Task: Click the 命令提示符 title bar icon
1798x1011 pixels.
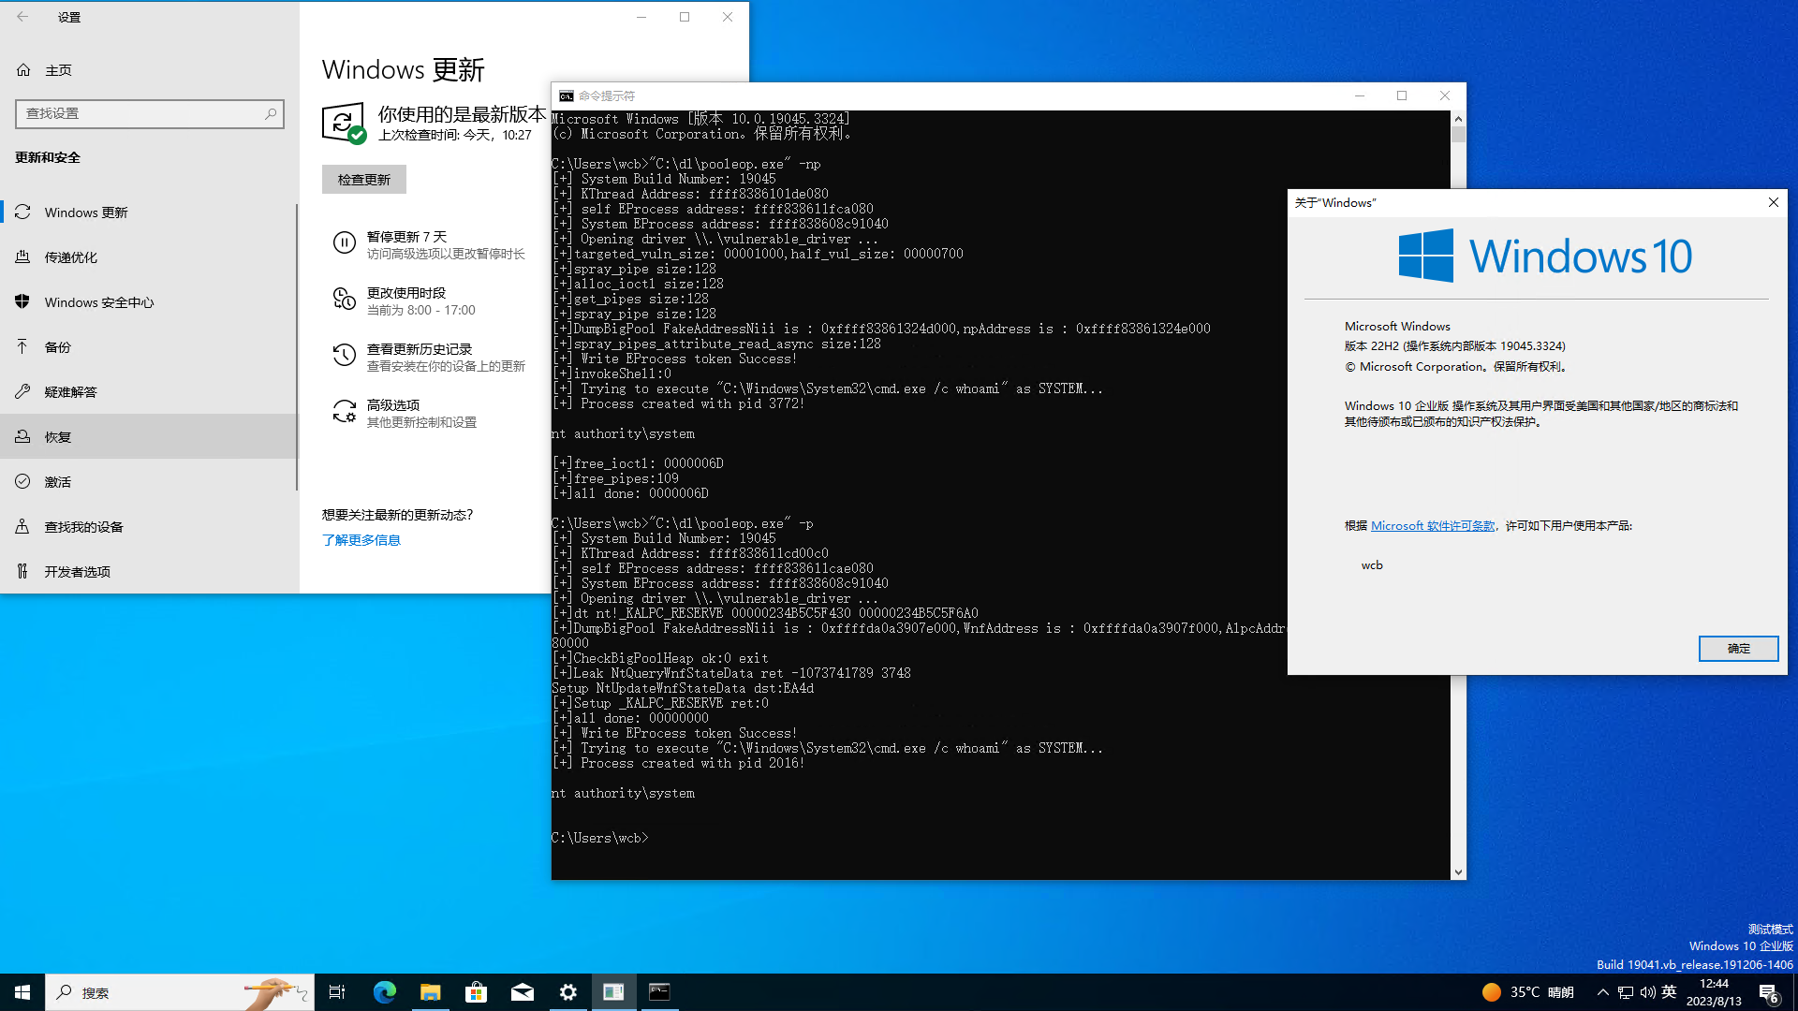Action: (566, 95)
